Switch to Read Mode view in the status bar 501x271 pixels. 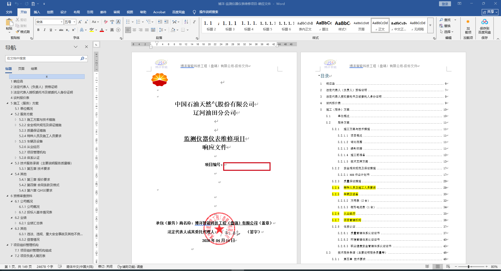427,267
